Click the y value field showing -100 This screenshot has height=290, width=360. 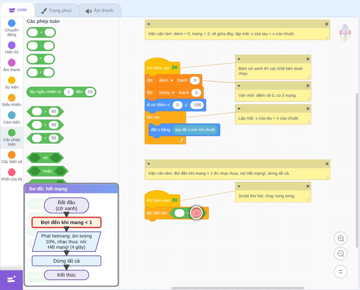197,105
